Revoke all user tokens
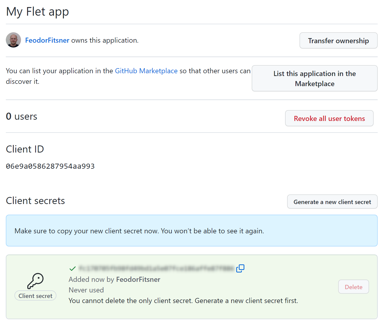The width and height of the screenshot is (384, 325). [x=329, y=118]
